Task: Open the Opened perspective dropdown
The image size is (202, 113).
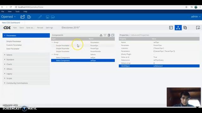Action: 8,17
